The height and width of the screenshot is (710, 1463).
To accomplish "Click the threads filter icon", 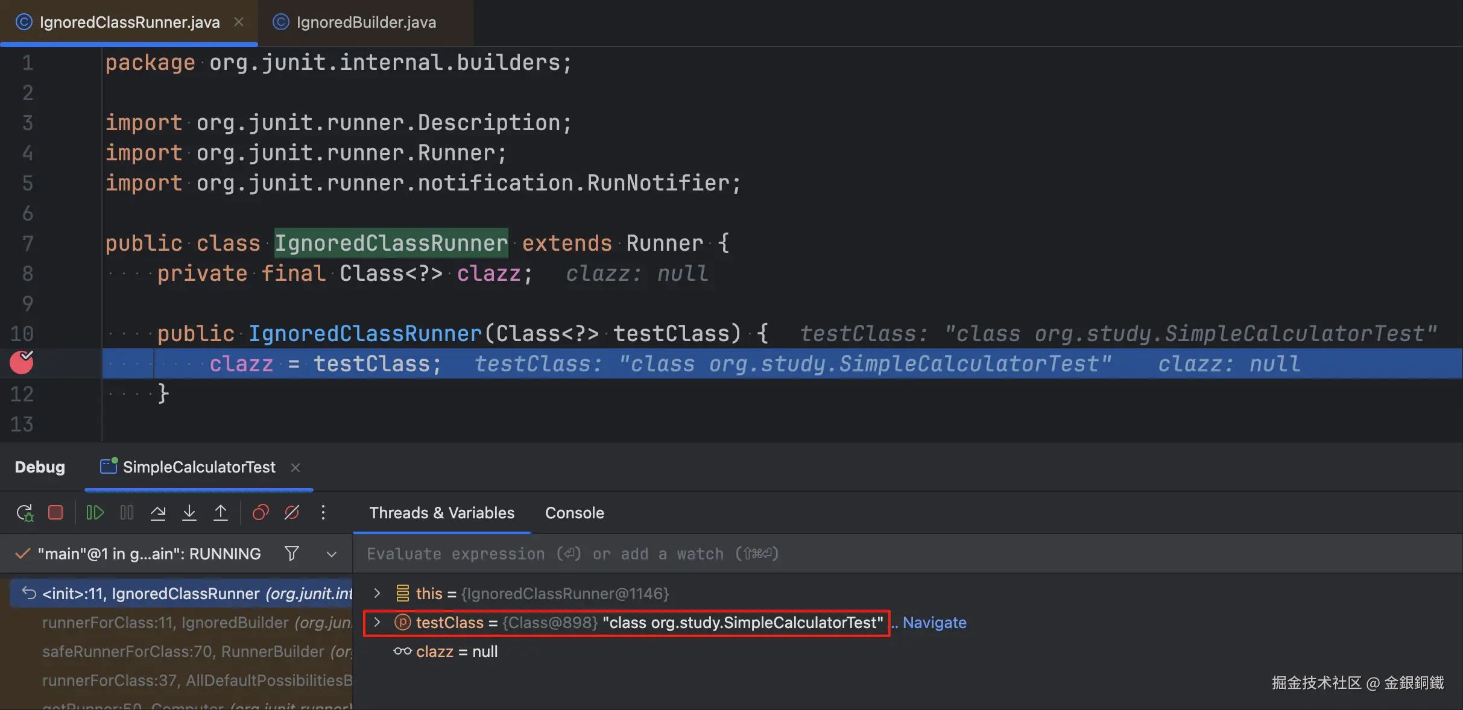I will point(292,553).
